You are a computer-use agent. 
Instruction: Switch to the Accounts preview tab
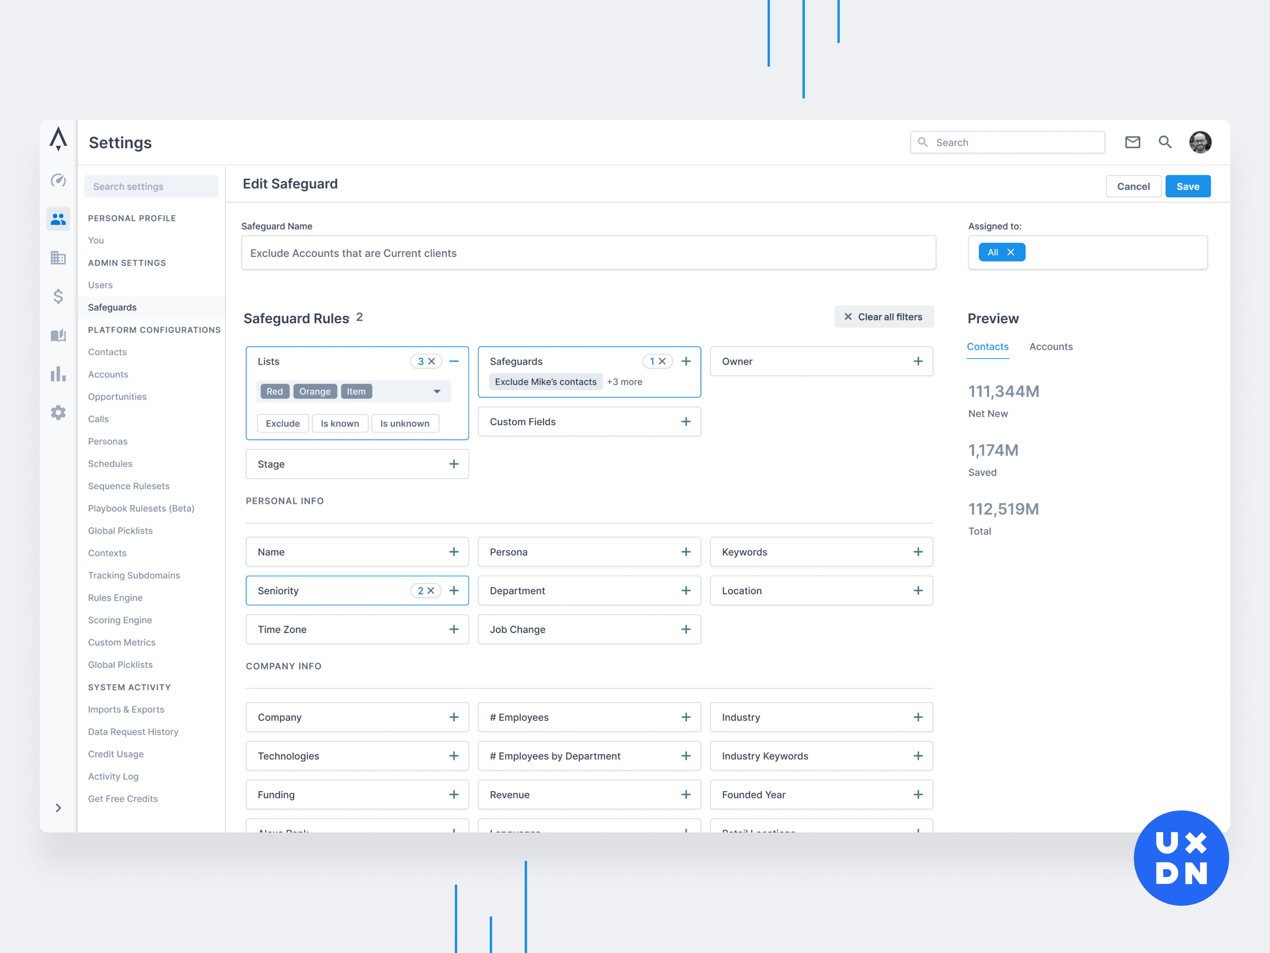coord(1051,346)
